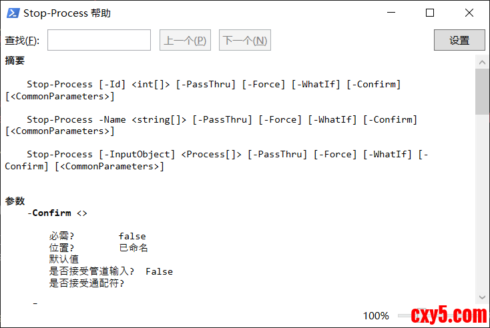Focus the 查找 search input field

tap(99, 40)
